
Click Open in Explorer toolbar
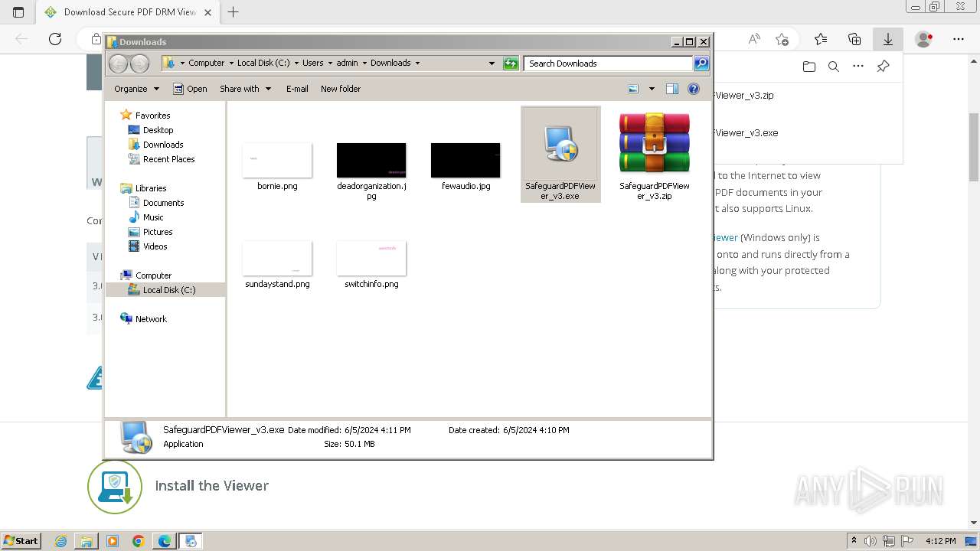[190, 89]
